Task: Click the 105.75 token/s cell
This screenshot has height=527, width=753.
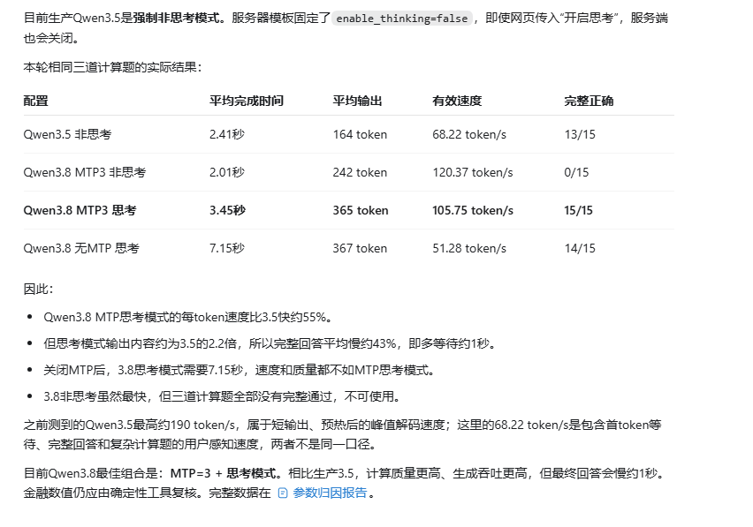Action: point(473,210)
